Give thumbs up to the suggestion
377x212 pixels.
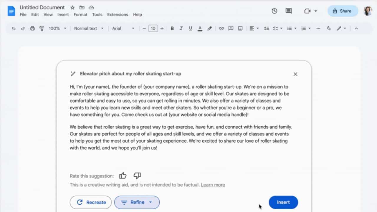[123, 175]
